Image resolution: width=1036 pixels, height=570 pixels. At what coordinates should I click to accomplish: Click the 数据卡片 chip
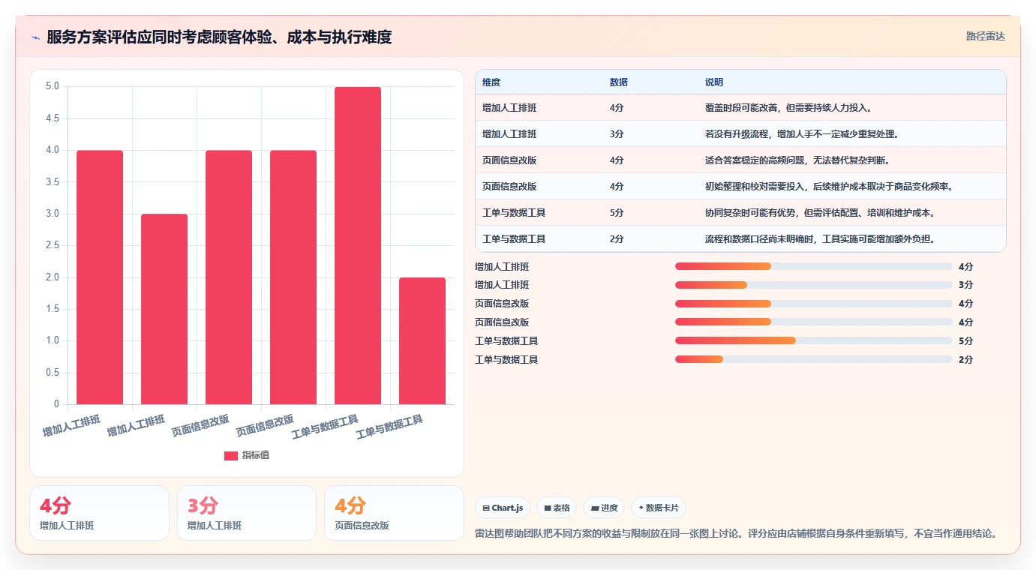coord(659,508)
